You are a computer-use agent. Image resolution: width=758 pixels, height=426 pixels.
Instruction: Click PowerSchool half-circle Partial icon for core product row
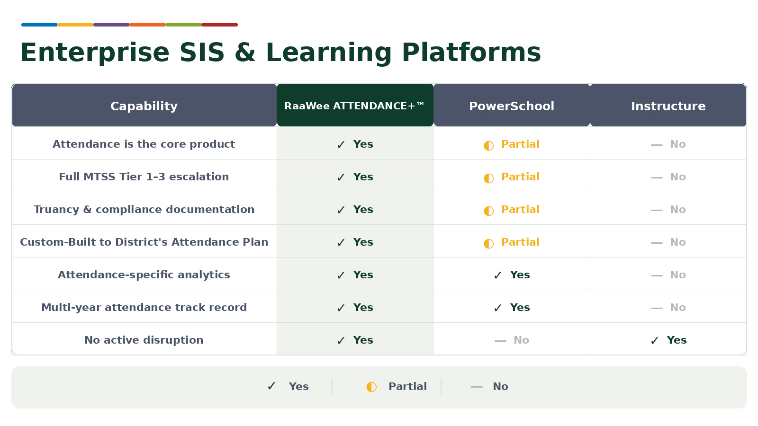pos(488,145)
